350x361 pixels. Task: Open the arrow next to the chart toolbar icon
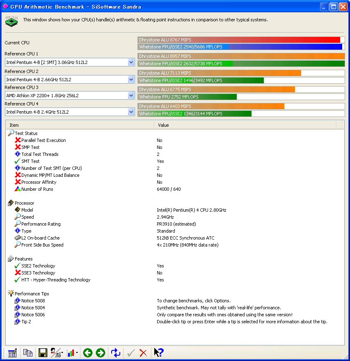pyautogui.click(x=77, y=353)
